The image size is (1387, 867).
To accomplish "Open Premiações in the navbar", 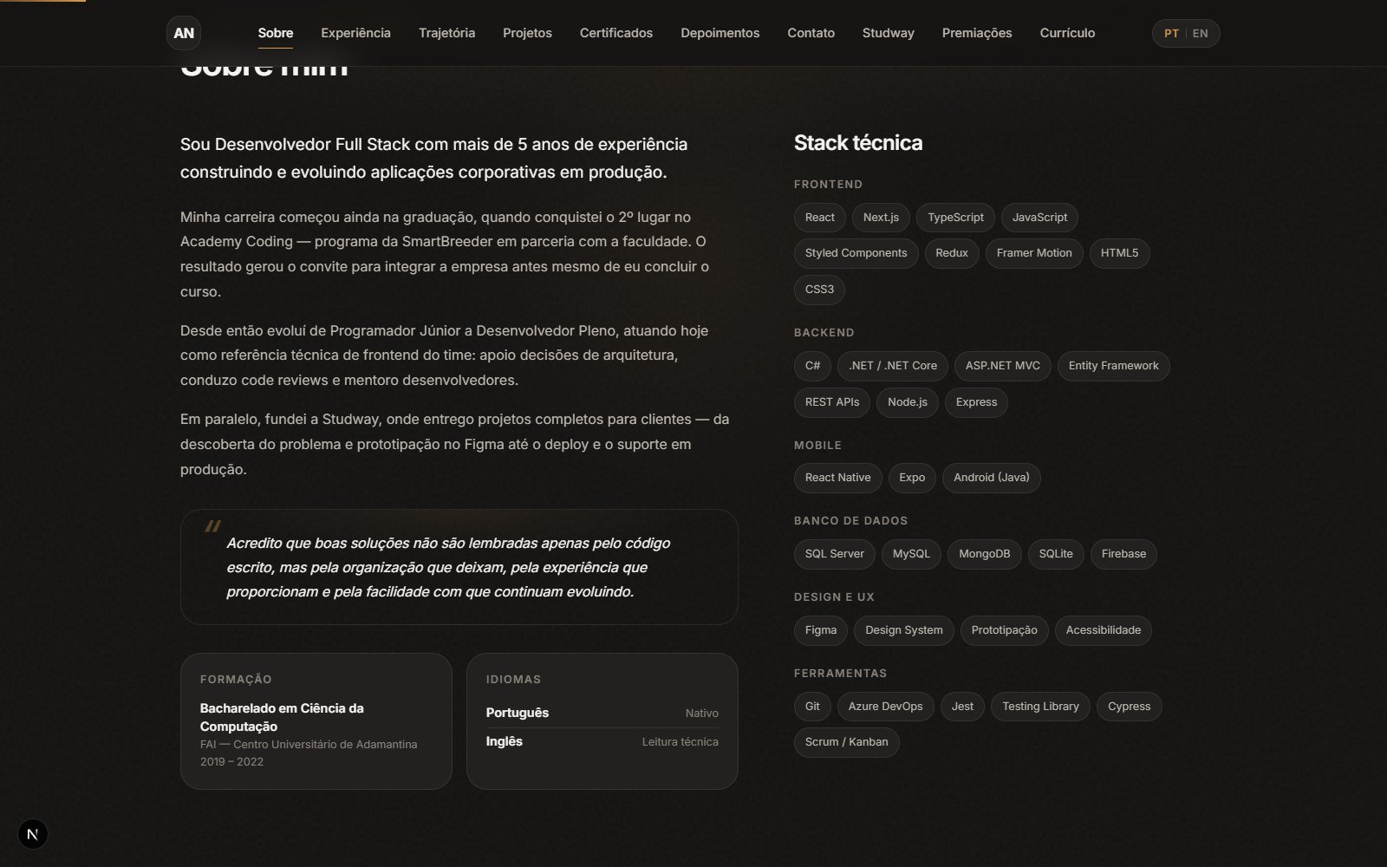I will tap(977, 33).
